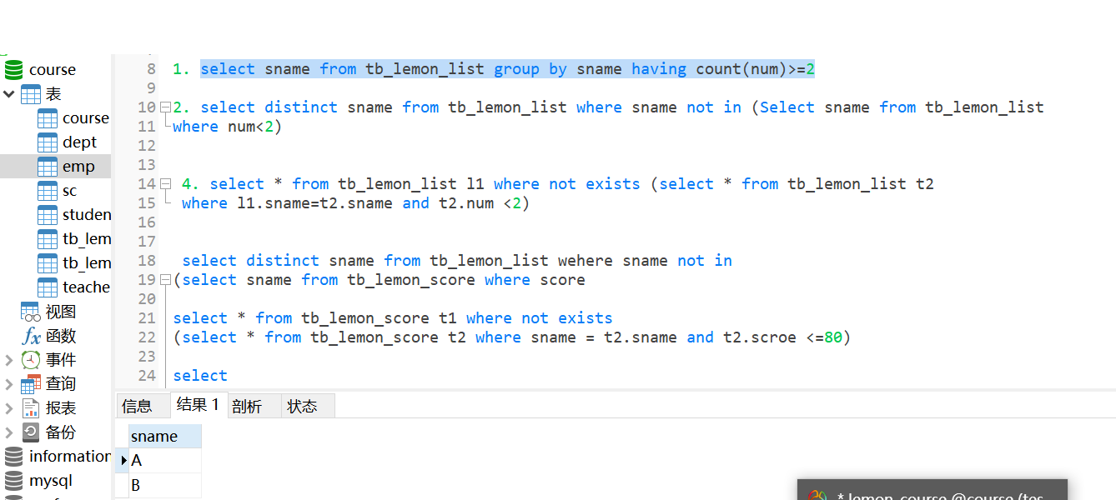Viewport: 1116px width, 500px height.
Task: Click the 备份 backup icon
Action: (31, 432)
